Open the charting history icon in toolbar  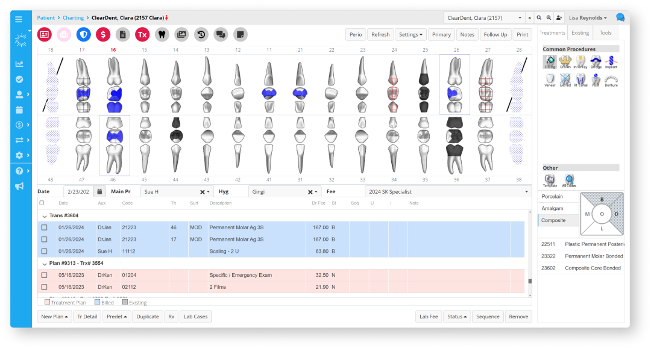201,34
